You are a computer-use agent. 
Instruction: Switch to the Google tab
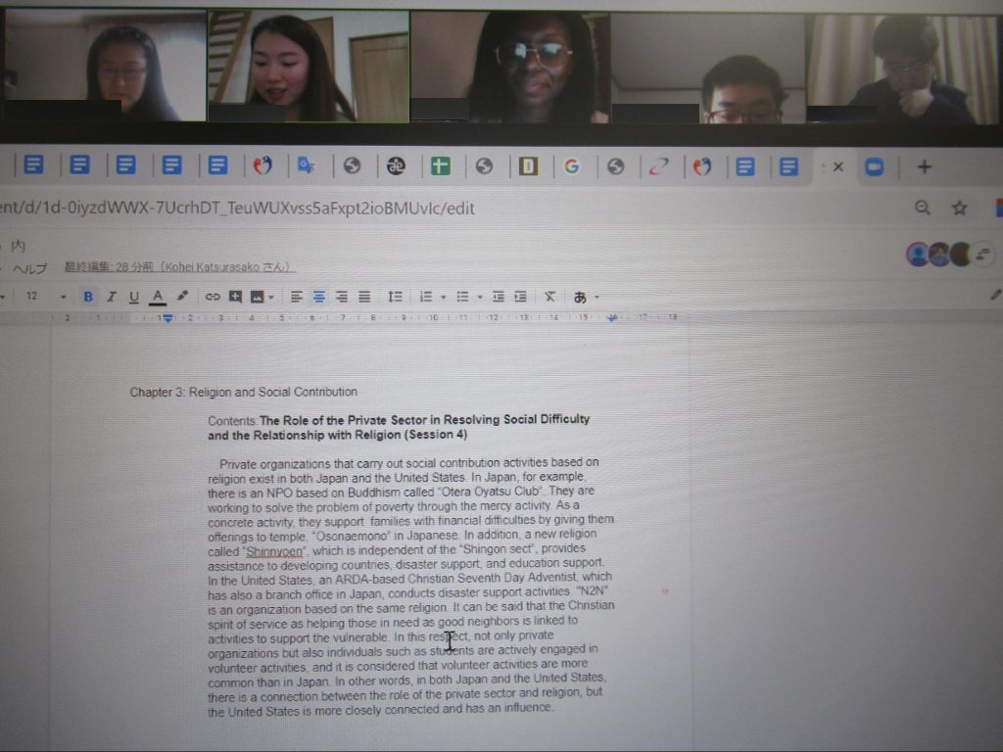click(571, 166)
